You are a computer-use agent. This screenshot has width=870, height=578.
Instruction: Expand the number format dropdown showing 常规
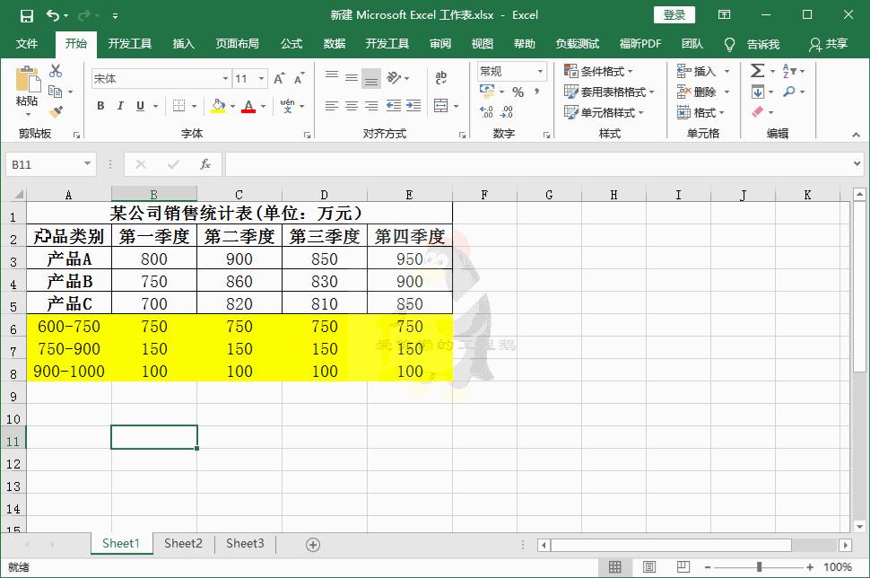(539, 71)
